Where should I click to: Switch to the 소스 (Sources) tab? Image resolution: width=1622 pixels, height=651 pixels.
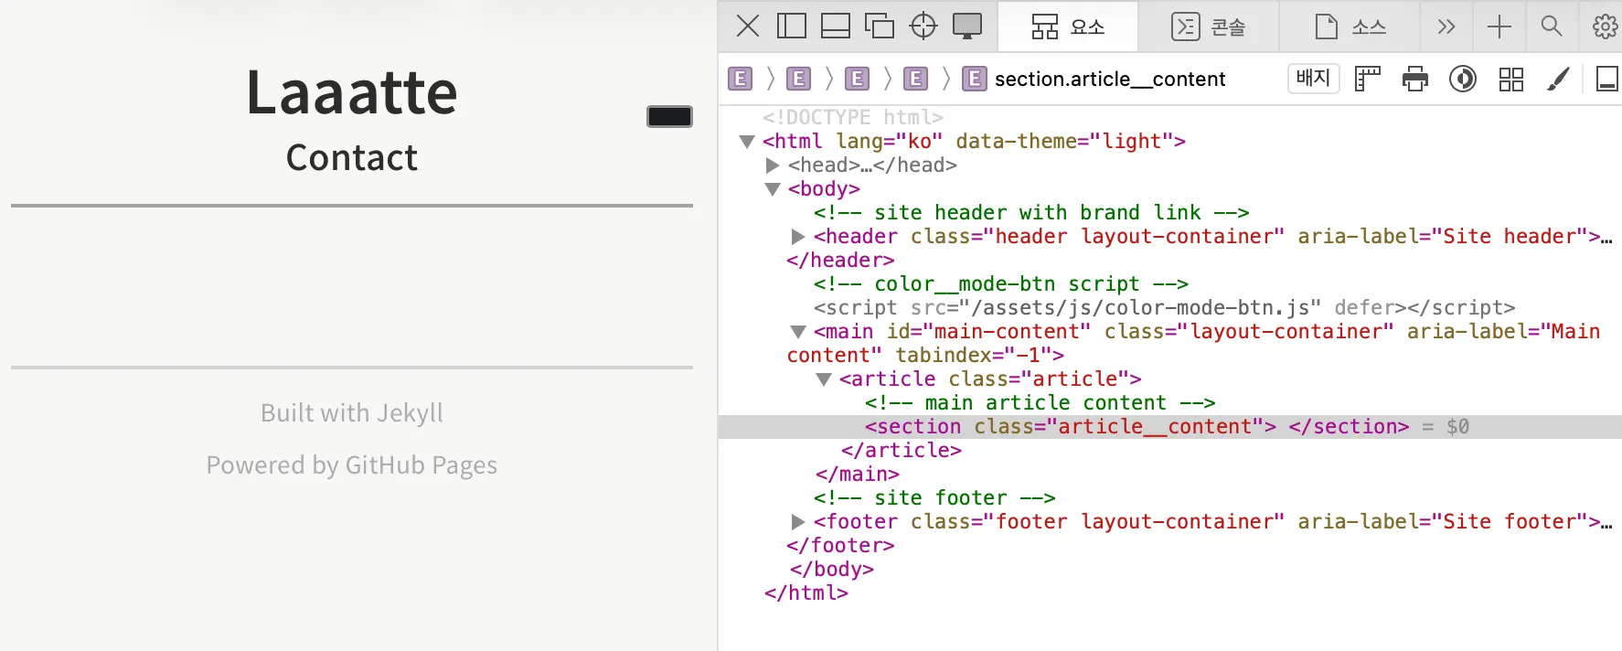[1350, 27]
